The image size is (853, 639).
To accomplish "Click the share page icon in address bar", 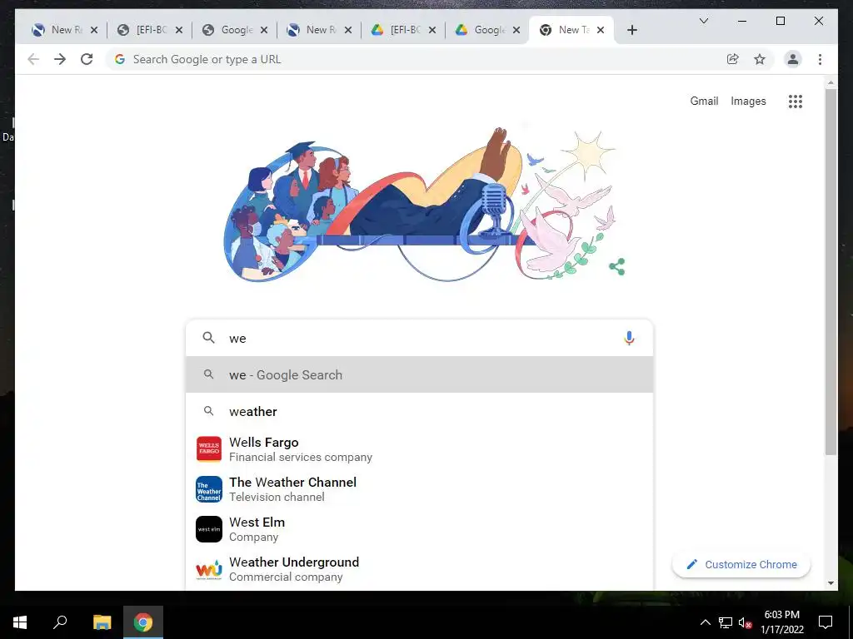I will point(733,59).
